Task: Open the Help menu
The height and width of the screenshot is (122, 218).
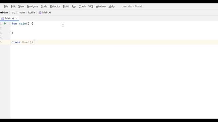Action: pos(111,6)
